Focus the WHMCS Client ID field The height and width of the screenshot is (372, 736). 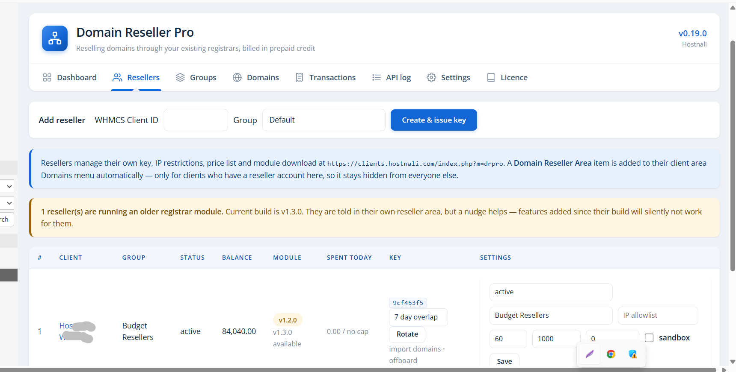coord(196,120)
